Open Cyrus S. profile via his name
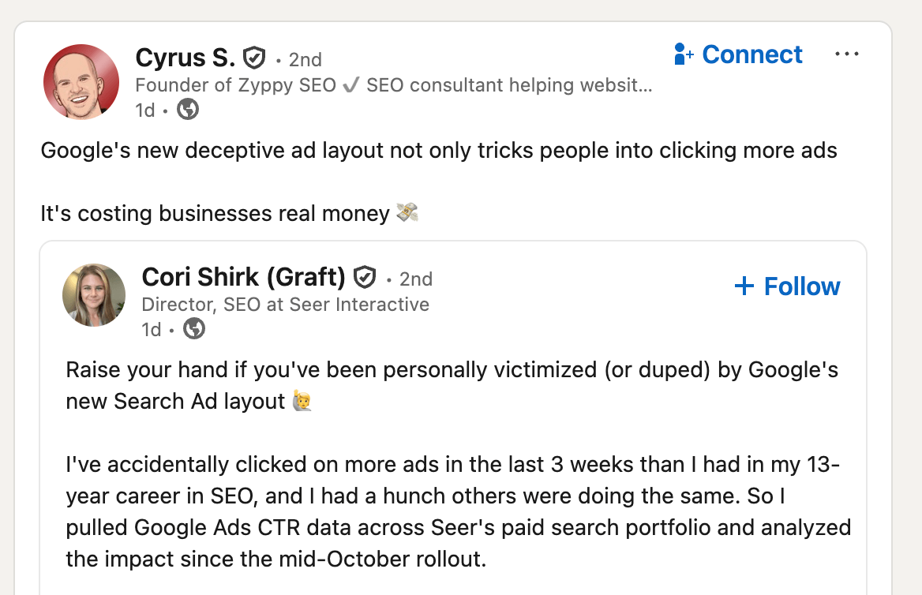 click(x=186, y=58)
